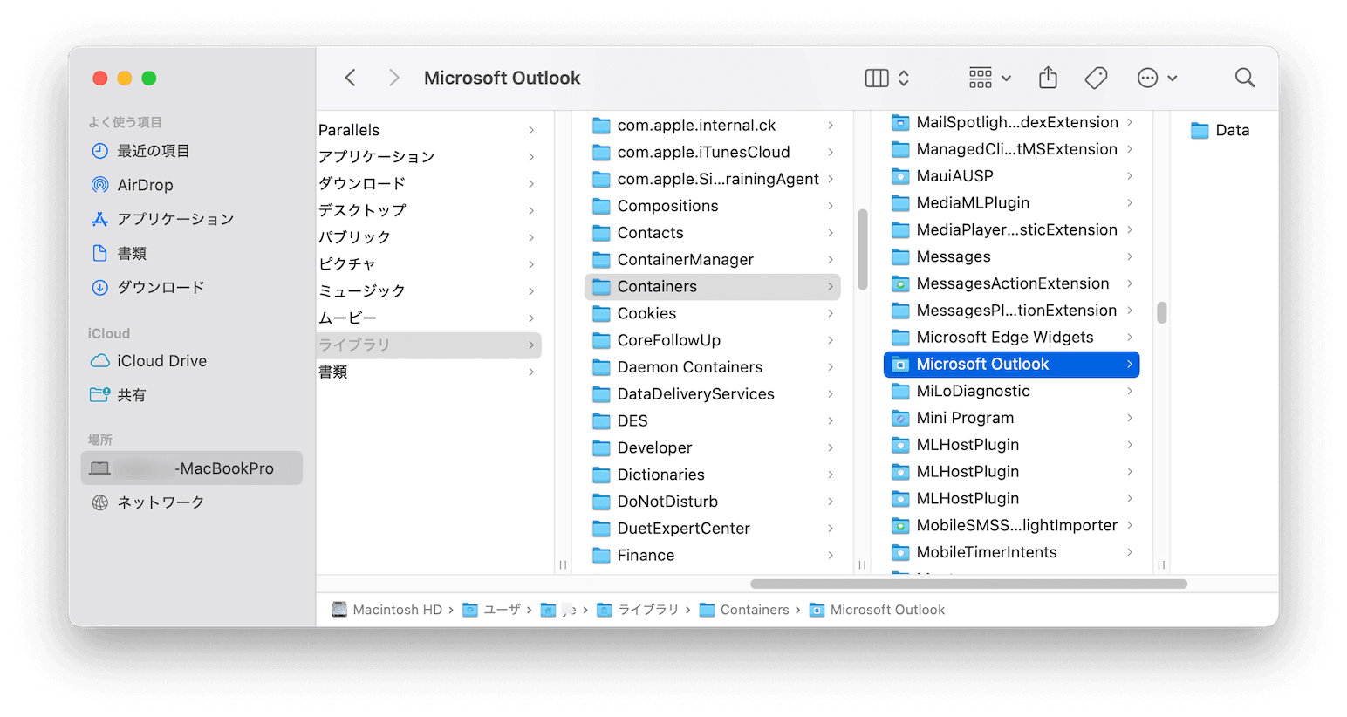Select the Developer folder
Image resolution: width=1347 pixels, height=717 pixels.
[x=713, y=448]
